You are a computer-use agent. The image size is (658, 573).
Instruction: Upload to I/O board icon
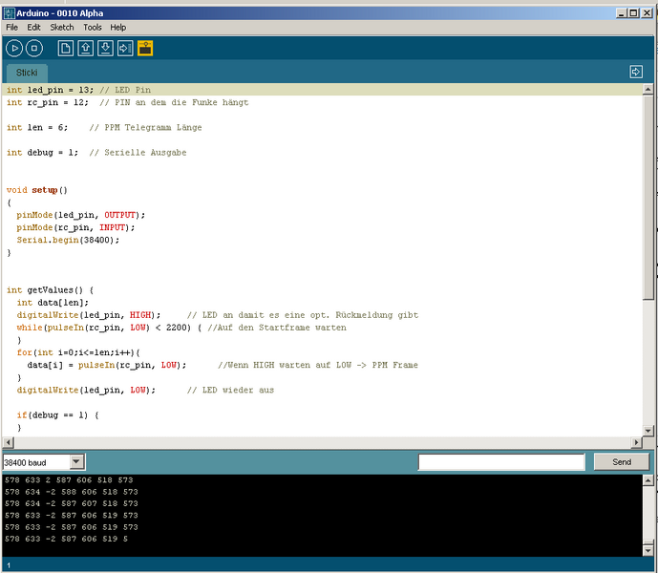[x=125, y=48]
